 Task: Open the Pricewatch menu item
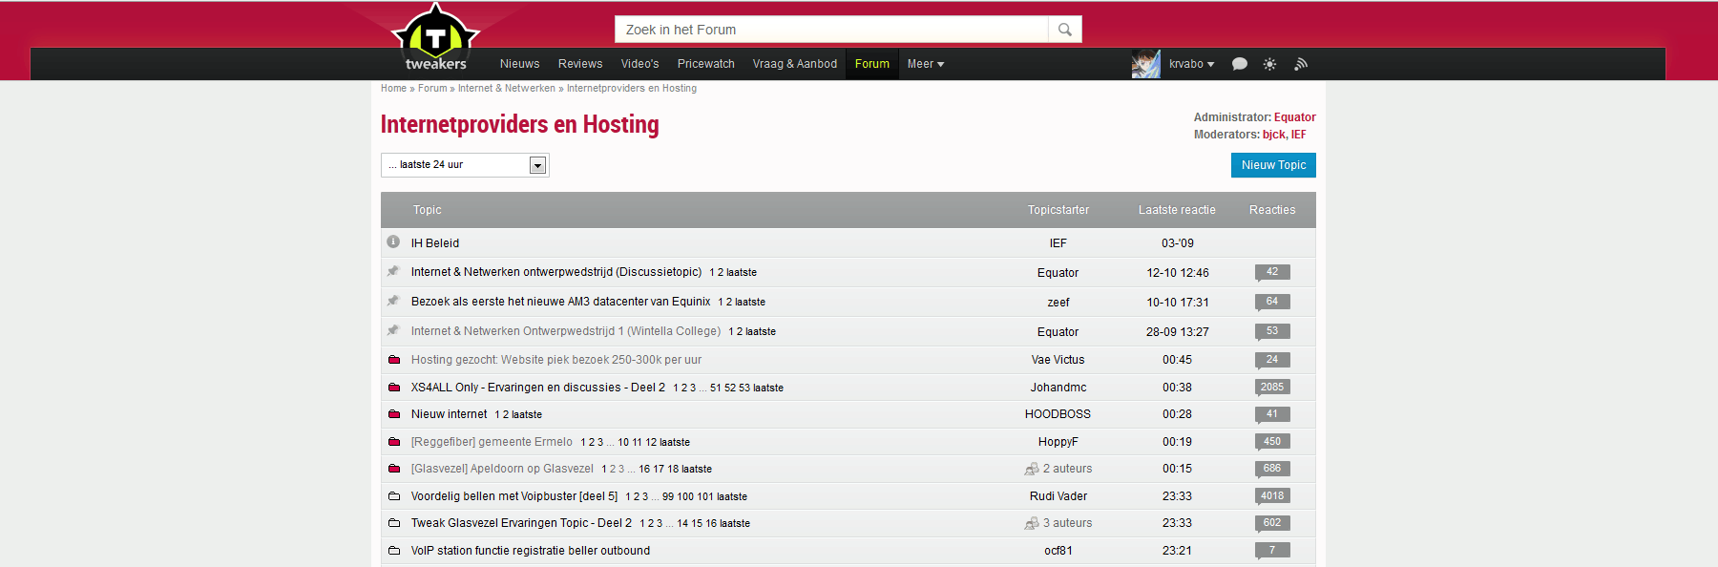(706, 64)
